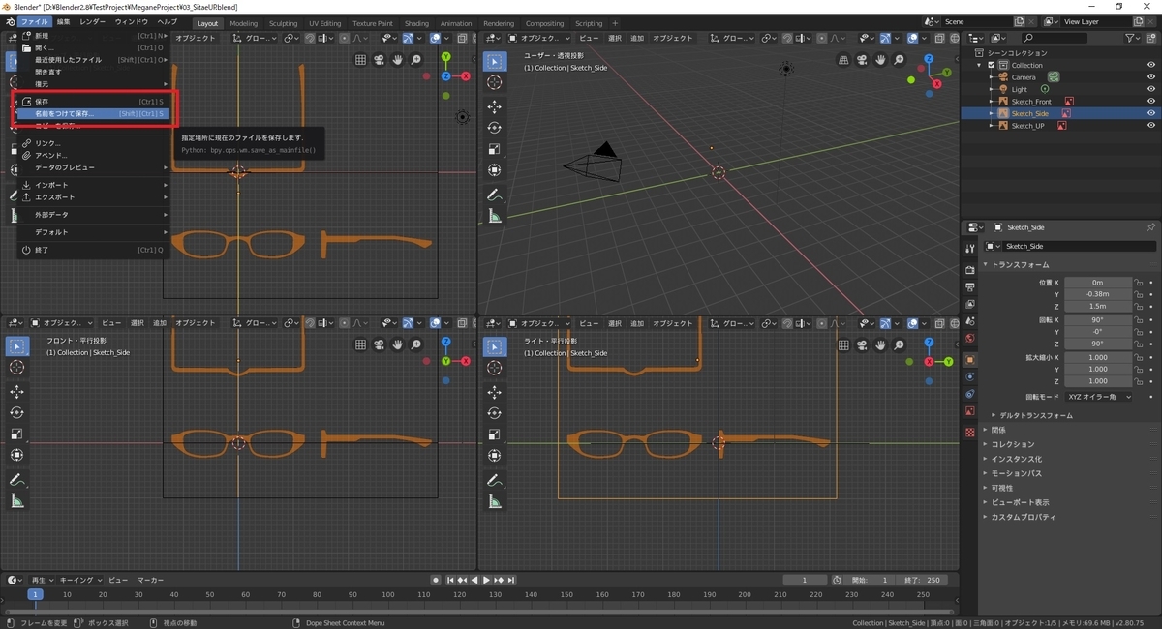Switch to the UV Editing workspace tab
1162x629 pixels.
pos(325,23)
